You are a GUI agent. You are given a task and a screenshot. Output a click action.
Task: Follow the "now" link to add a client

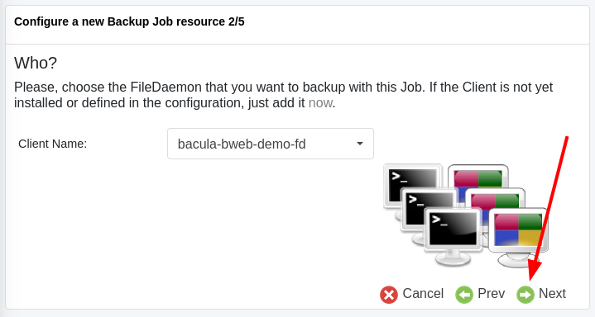(320, 102)
